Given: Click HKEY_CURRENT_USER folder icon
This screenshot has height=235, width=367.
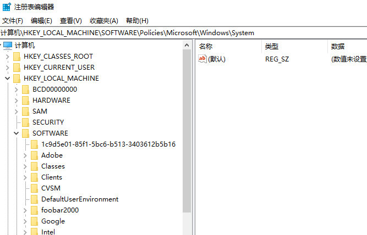Looking at the screenshot, I should (17, 68).
